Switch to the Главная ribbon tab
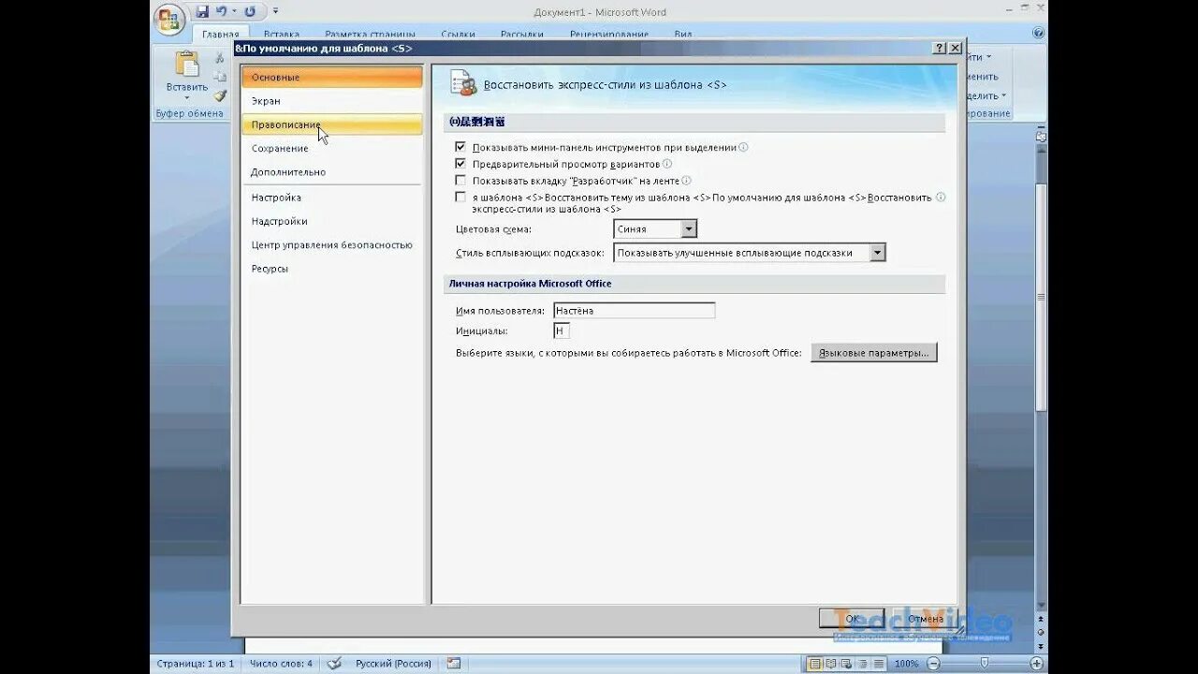Screen dimensions: 1198x674 coord(221,34)
